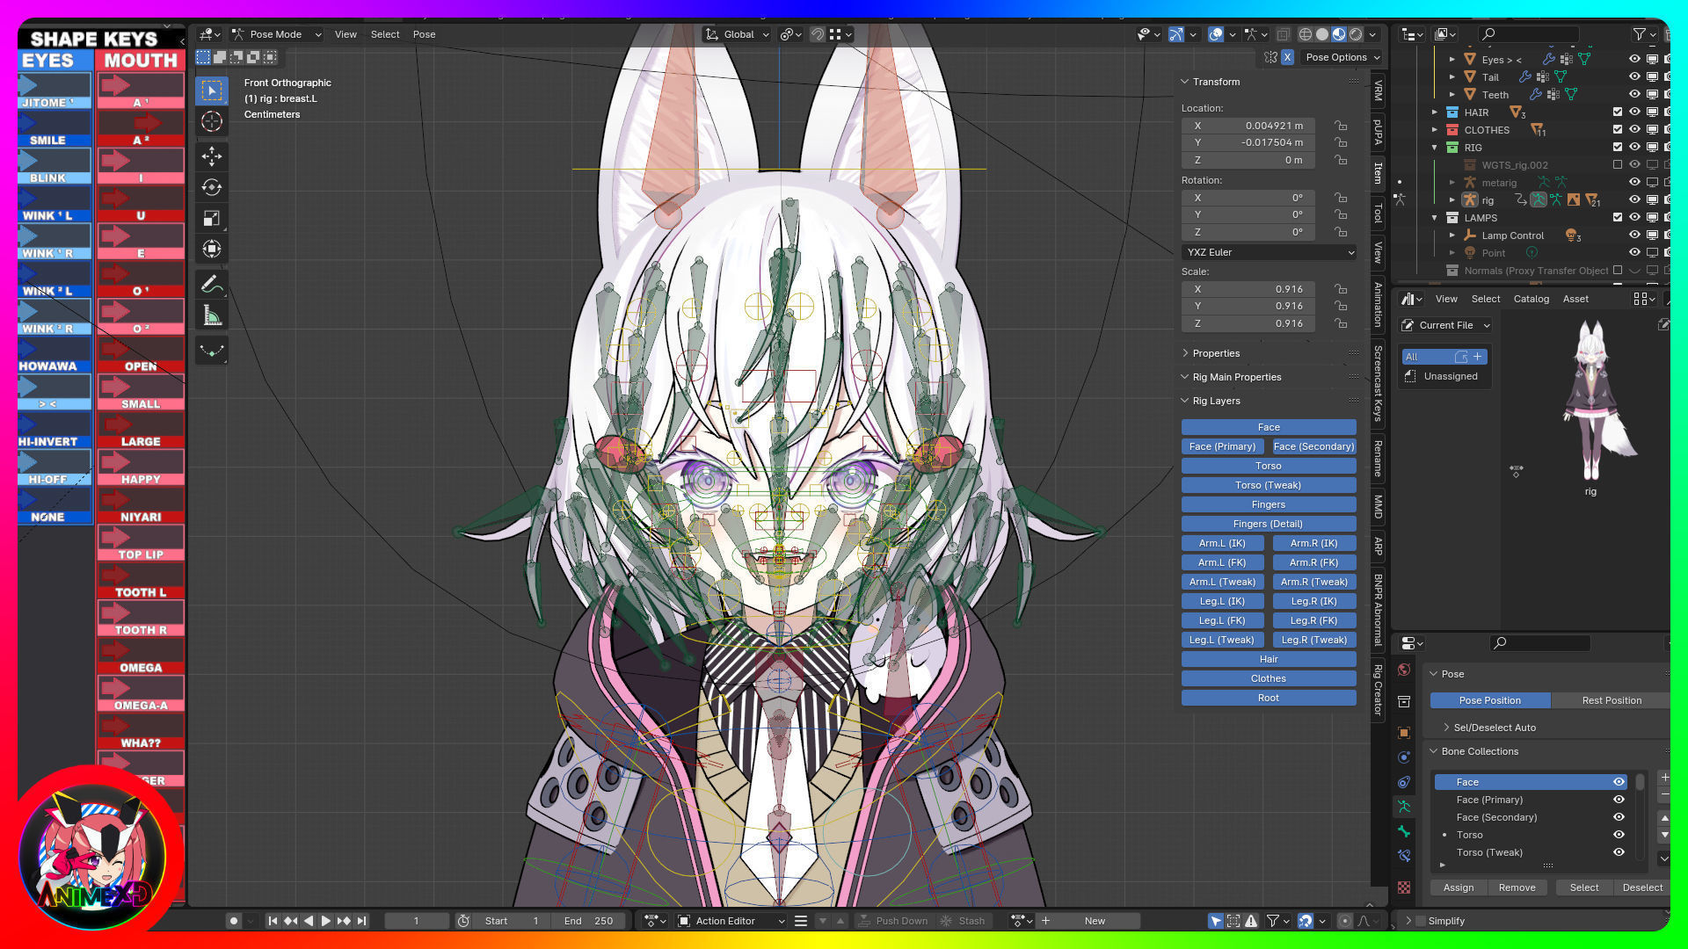
Task: Open the Global transform orientation dropdown
Action: click(737, 34)
